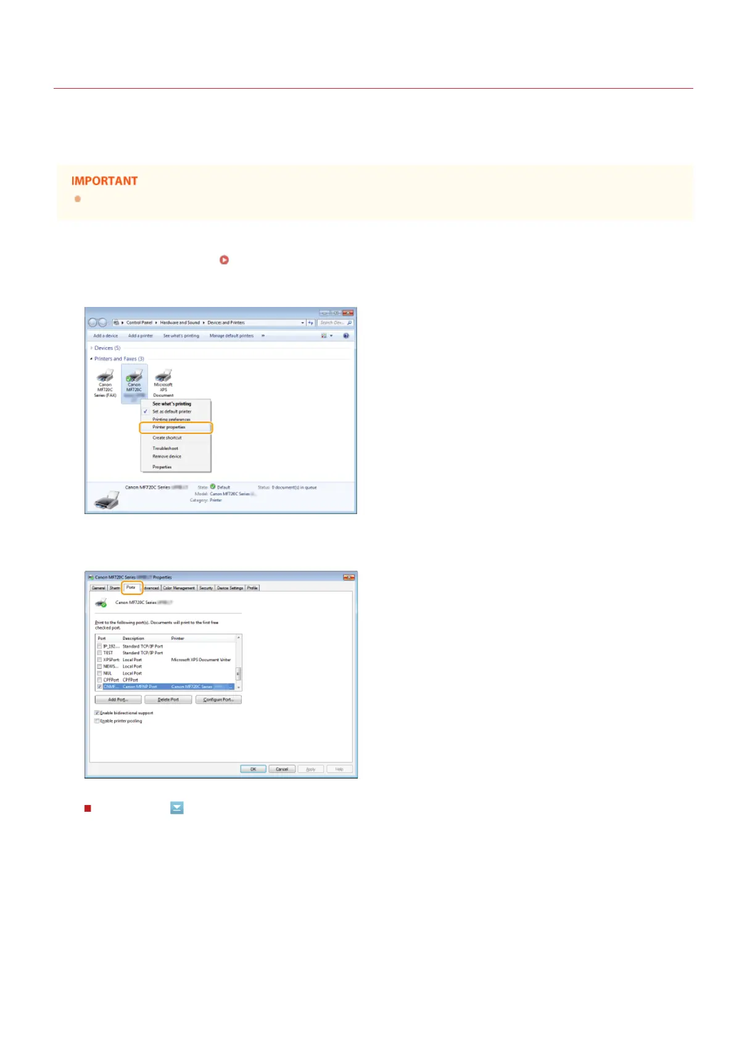Check the CPFPort checkbox
734x1038 pixels.
click(x=99, y=680)
